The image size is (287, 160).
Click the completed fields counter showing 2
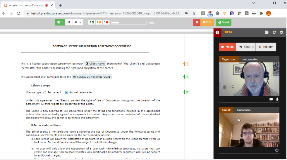92,22
